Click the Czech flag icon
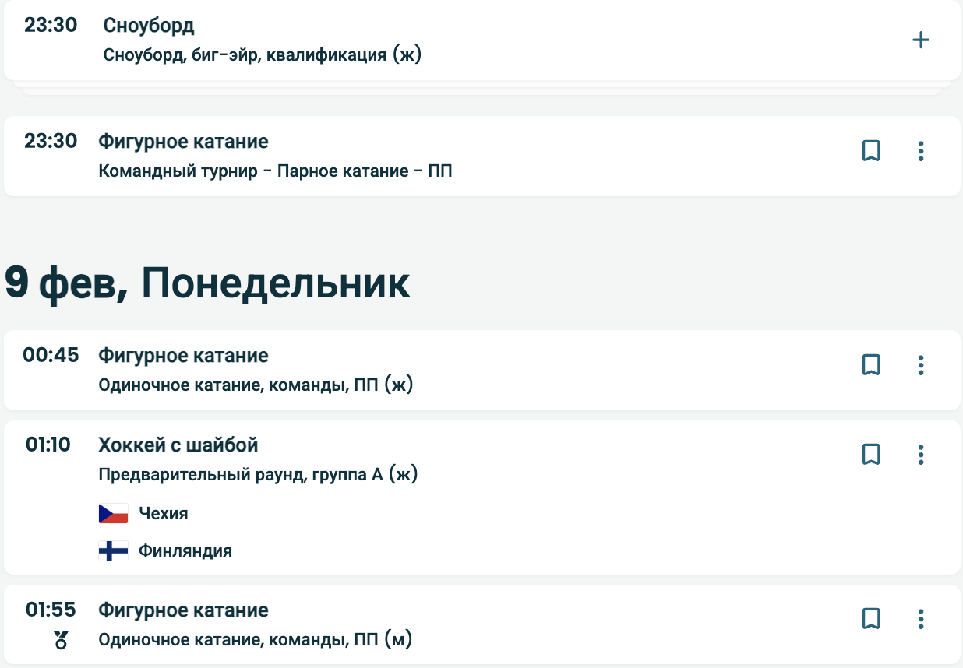Image resolution: width=963 pixels, height=668 pixels. click(113, 514)
